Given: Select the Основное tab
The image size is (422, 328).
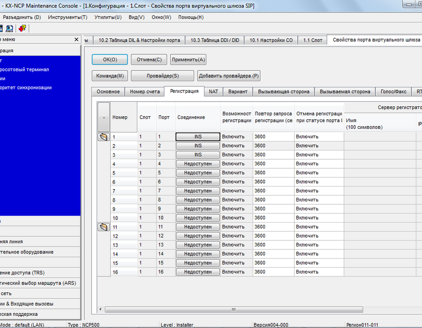Looking at the screenshot, I should coord(108,92).
